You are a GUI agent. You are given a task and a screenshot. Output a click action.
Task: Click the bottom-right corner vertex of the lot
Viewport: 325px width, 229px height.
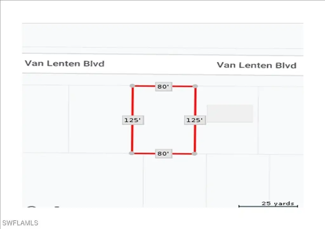195,154
